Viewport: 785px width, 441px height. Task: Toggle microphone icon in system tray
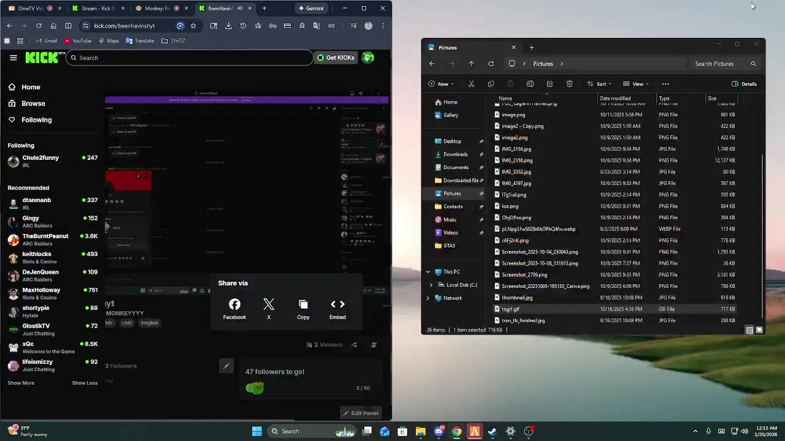tap(708, 431)
